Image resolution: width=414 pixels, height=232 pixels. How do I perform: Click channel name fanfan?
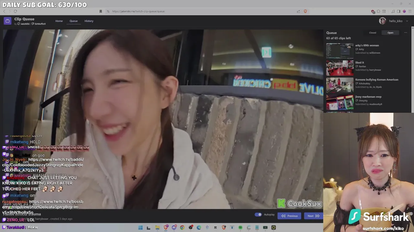[x=362, y=66]
